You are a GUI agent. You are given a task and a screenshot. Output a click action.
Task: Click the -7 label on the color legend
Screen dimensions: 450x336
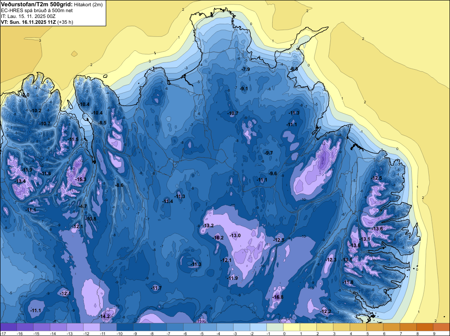[168, 333]
